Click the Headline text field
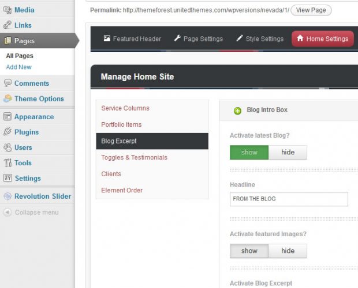This screenshot has height=288, width=358. (x=289, y=199)
